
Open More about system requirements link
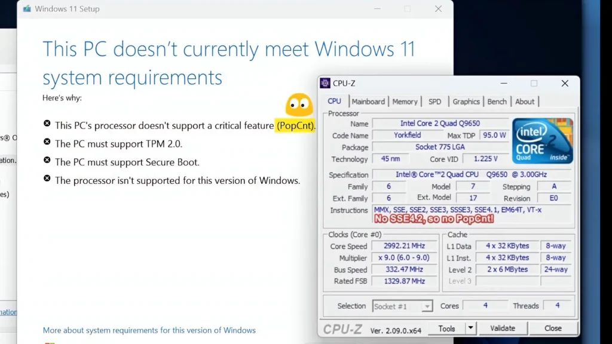click(149, 330)
